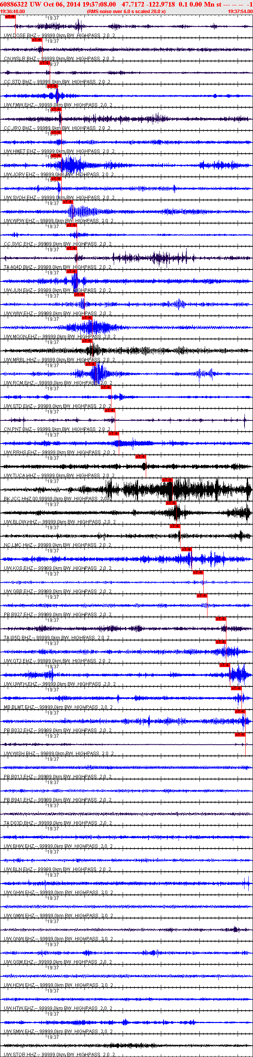Select the start time 19:36:48.00 label

12,12
